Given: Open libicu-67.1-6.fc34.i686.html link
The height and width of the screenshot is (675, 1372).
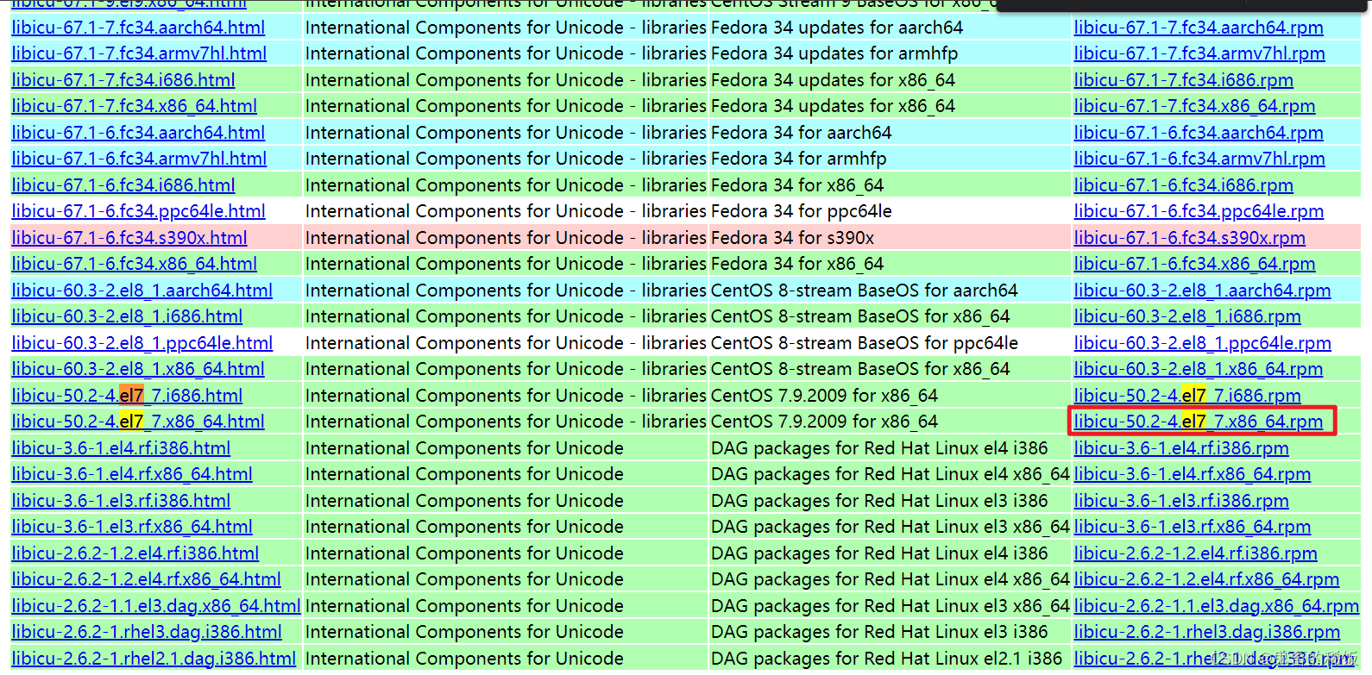Looking at the screenshot, I should coord(123,185).
